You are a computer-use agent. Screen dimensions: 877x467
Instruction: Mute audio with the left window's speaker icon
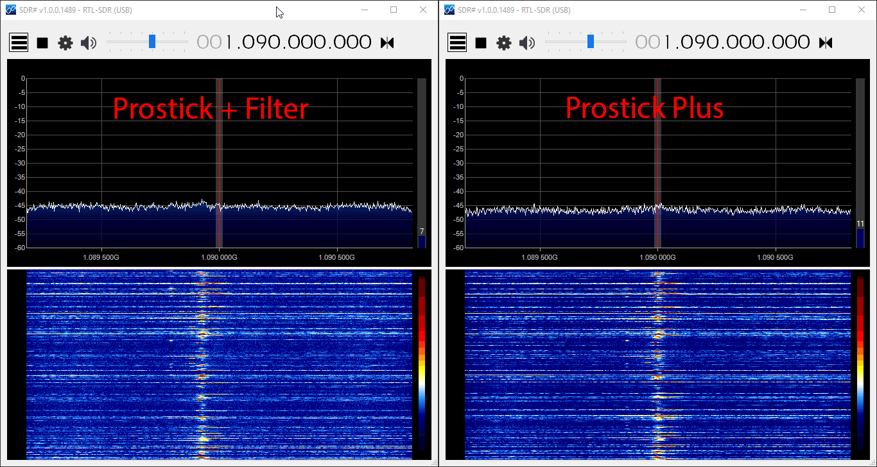click(x=89, y=43)
